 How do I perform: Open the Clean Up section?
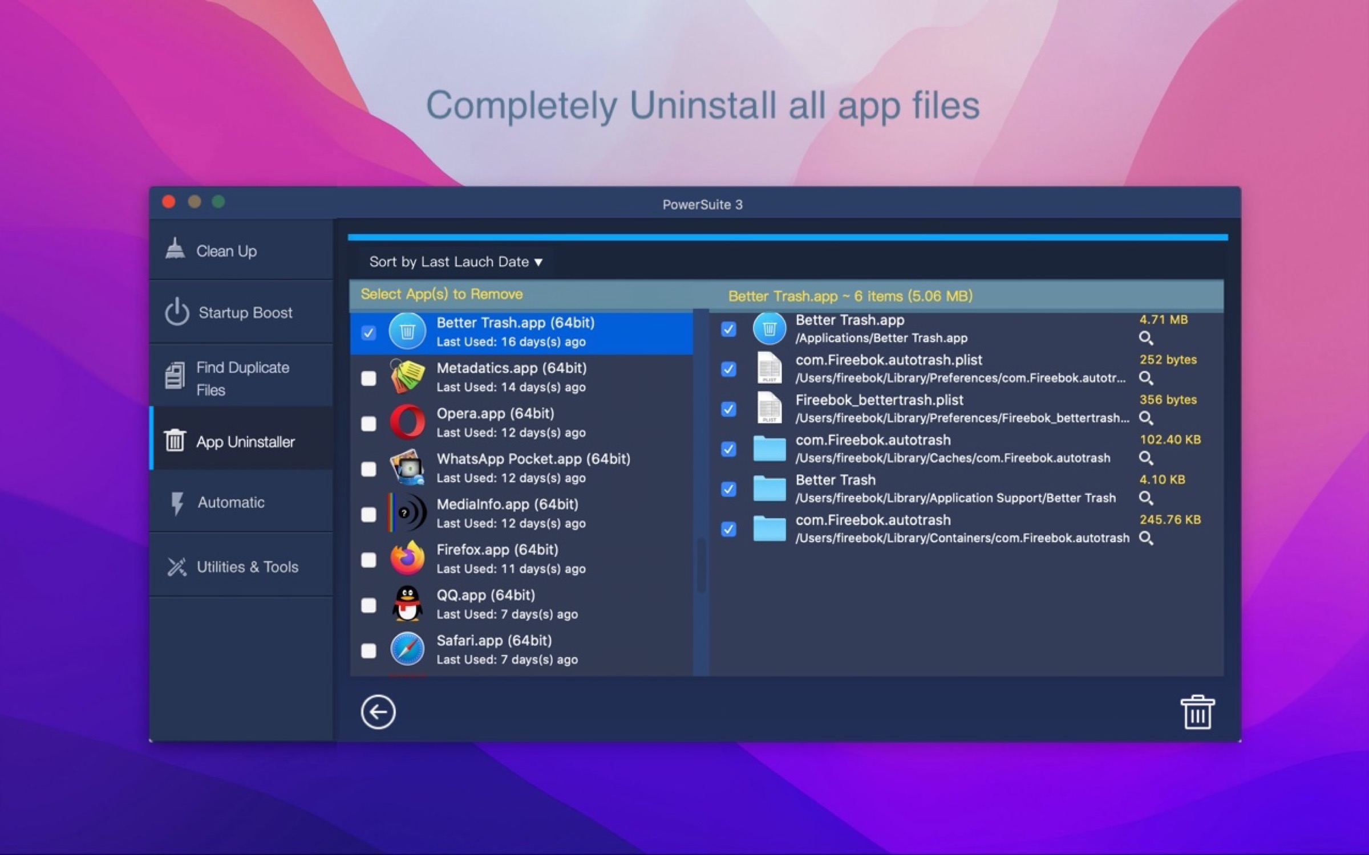pos(241,250)
